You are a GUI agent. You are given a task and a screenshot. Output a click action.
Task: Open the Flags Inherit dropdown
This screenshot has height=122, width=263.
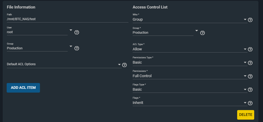tap(190, 103)
